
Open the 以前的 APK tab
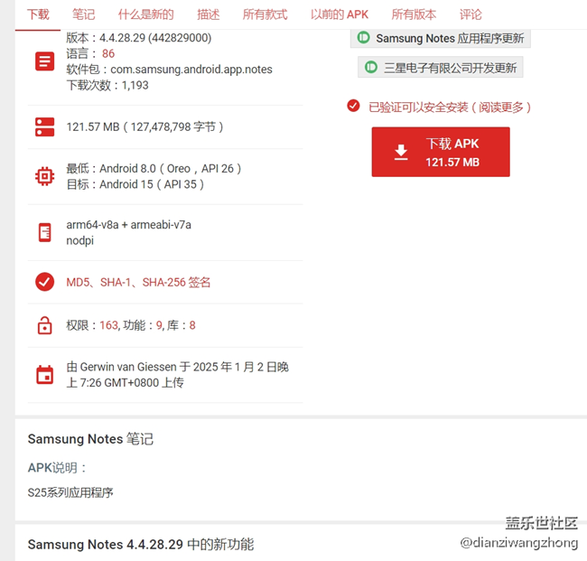(340, 14)
